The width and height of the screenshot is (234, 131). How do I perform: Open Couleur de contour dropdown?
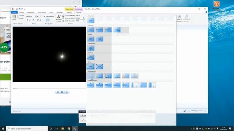click(186, 19)
